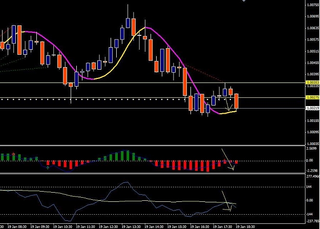Click the 2.5699 histogram scale value
The width and height of the screenshot is (320, 229).
311,149
